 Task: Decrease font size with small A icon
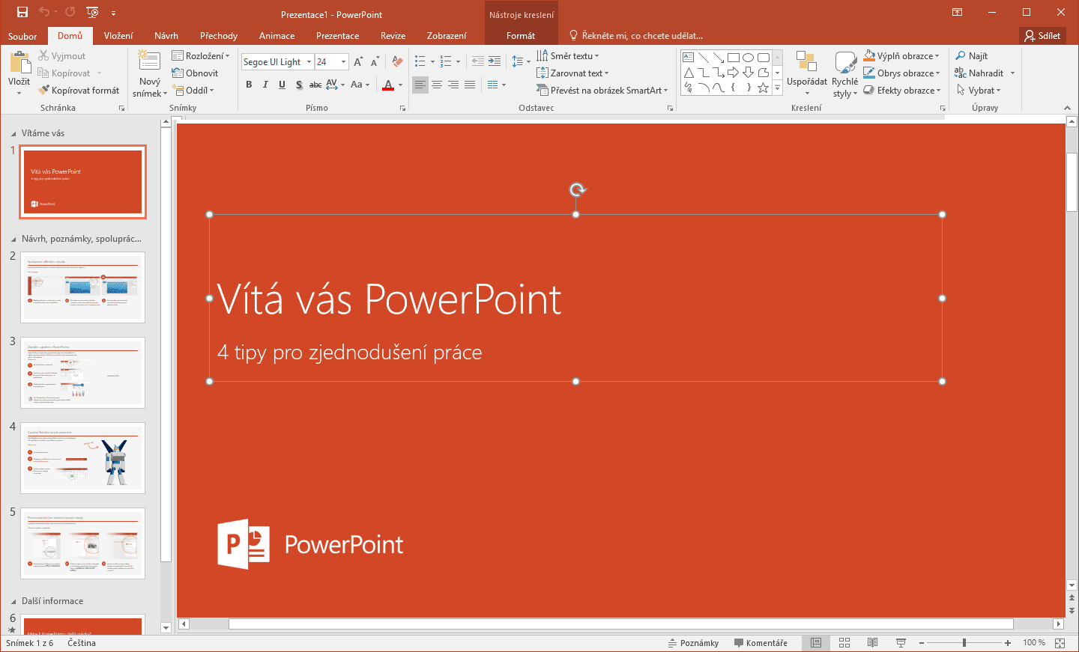click(x=375, y=61)
